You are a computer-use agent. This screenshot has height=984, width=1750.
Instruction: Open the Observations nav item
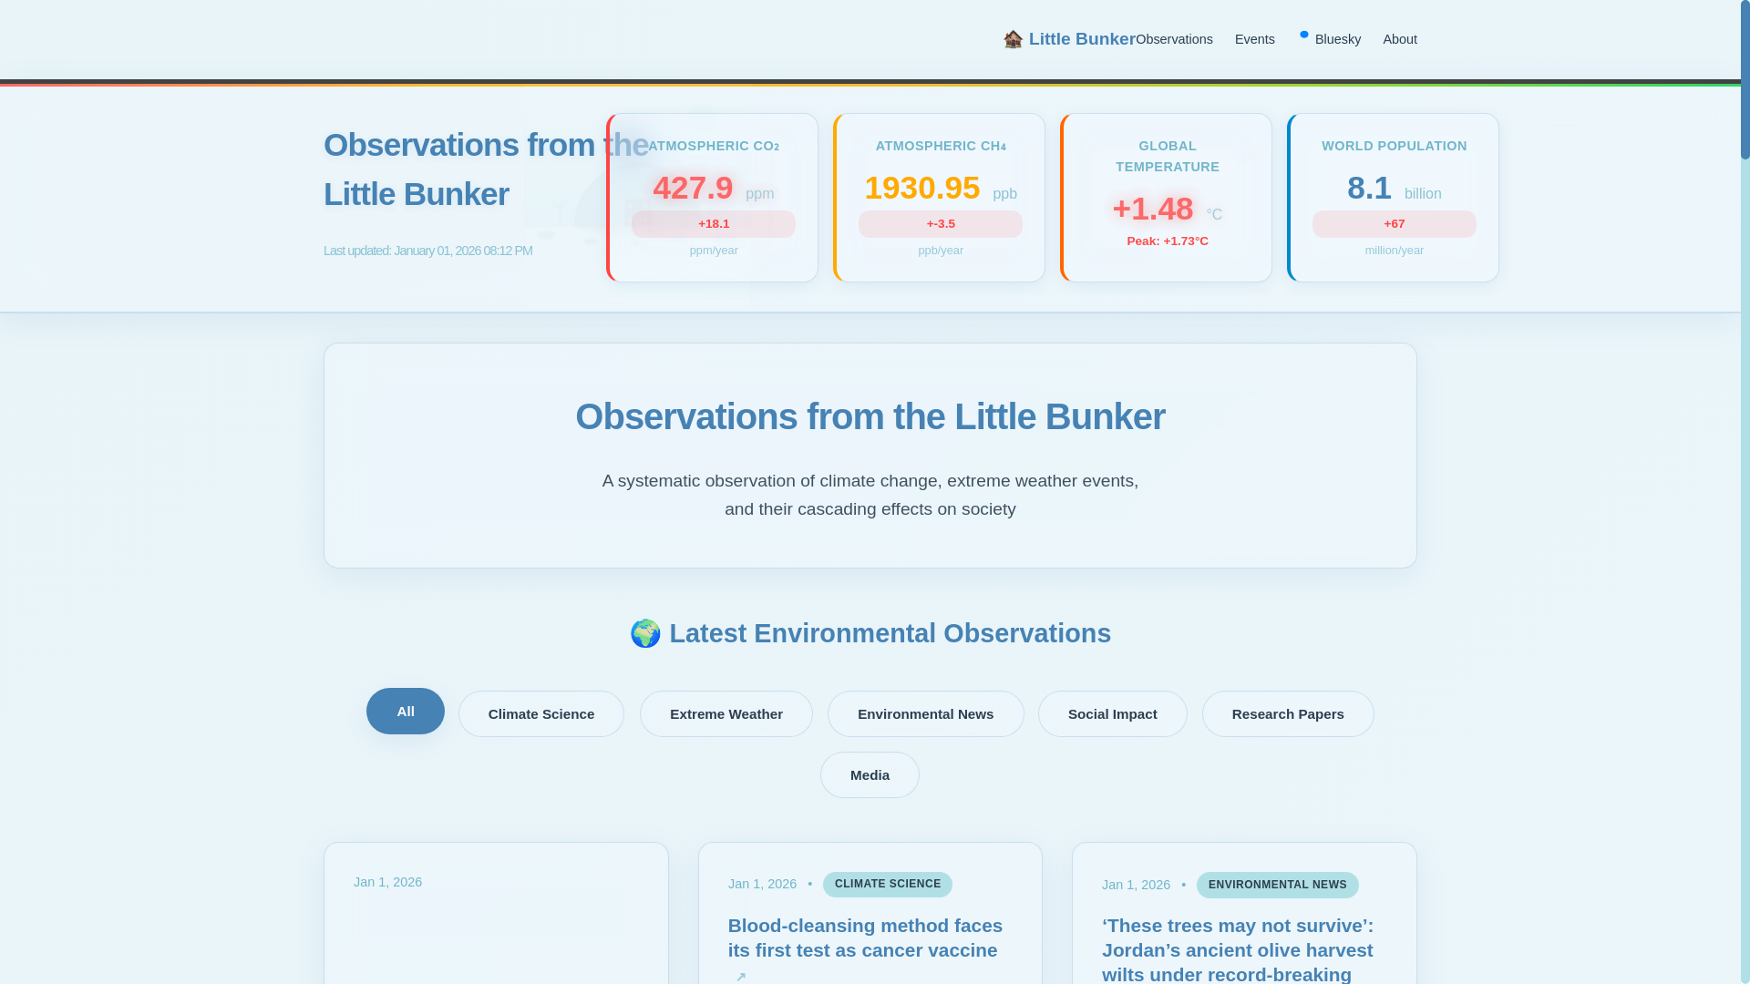coord(1174,39)
